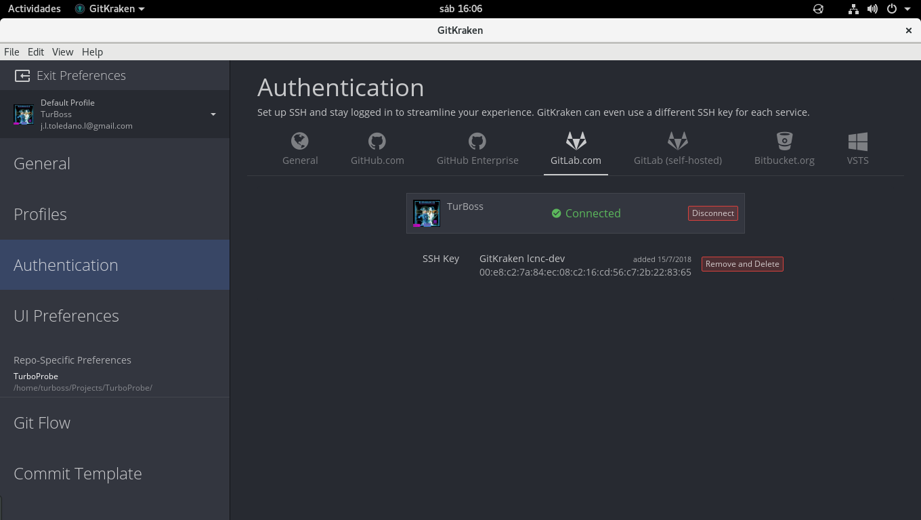The height and width of the screenshot is (520, 921).
Task: Click the TurBoss avatar in connection card
Action: (x=427, y=213)
